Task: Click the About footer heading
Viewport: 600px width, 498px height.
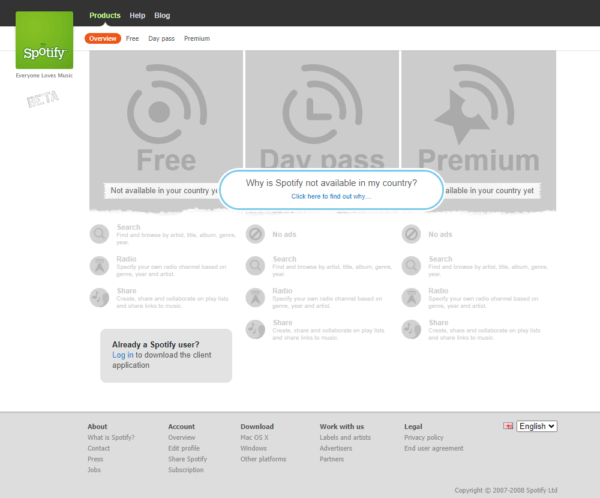Action: [98, 427]
